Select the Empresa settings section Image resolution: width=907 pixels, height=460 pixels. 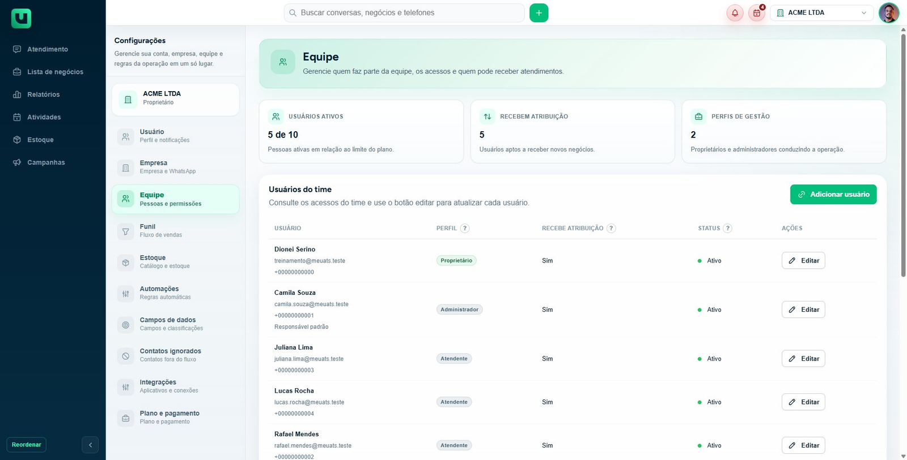tap(175, 167)
